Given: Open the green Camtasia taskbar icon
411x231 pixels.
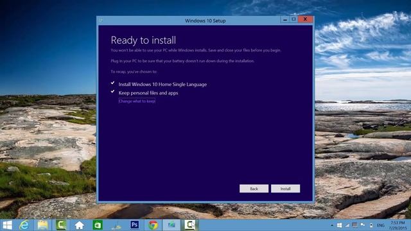Looking at the screenshot, I should click(x=61, y=225).
